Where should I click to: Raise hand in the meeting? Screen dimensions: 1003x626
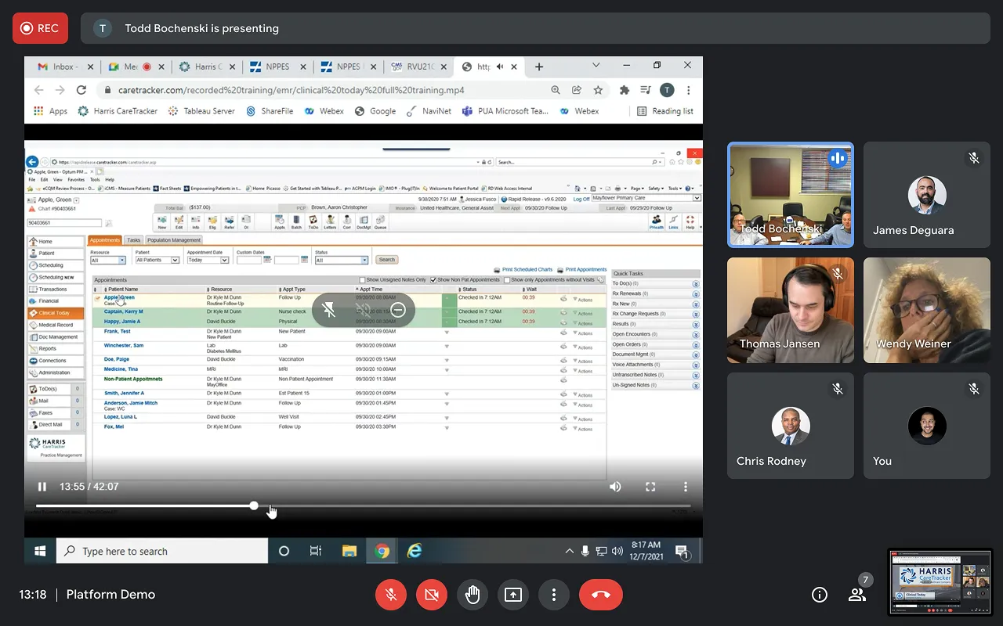(x=473, y=595)
